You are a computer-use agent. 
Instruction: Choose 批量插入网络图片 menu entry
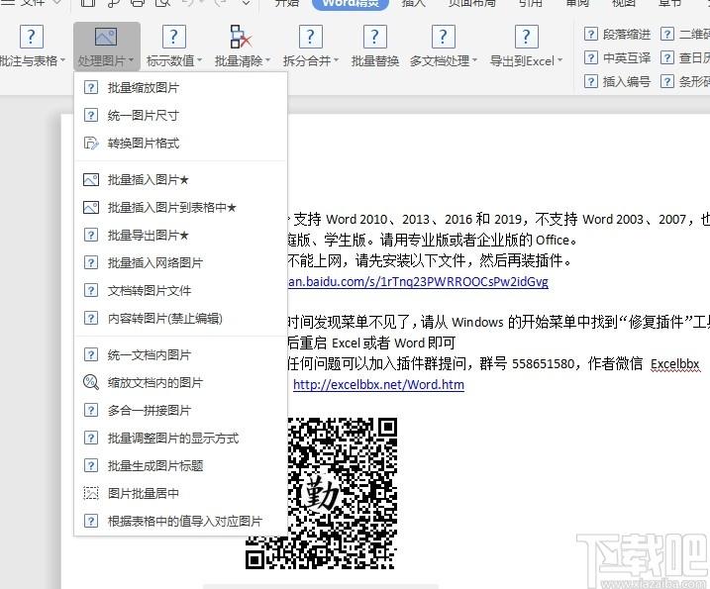click(180, 262)
